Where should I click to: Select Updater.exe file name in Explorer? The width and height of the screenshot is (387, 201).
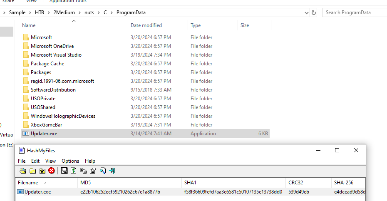[44, 134]
